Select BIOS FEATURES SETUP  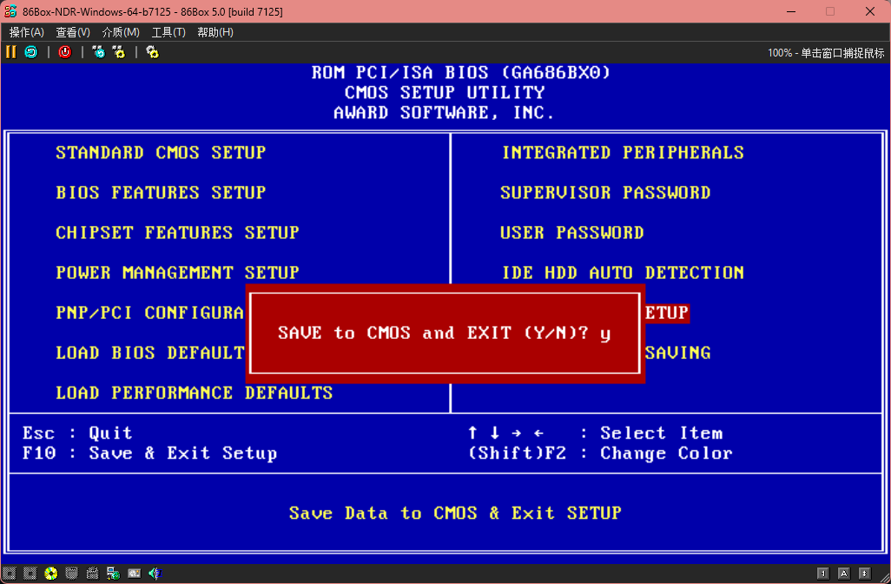coord(161,193)
